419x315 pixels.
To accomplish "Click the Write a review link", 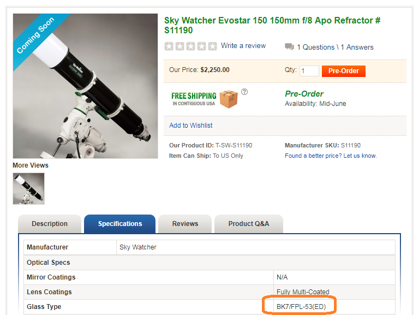I will (243, 46).
